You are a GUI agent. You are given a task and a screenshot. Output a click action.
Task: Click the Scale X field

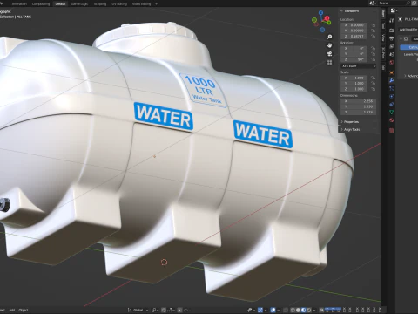pyautogui.click(x=354, y=78)
